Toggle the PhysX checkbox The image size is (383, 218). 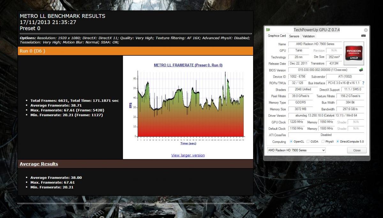coord(323,142)
